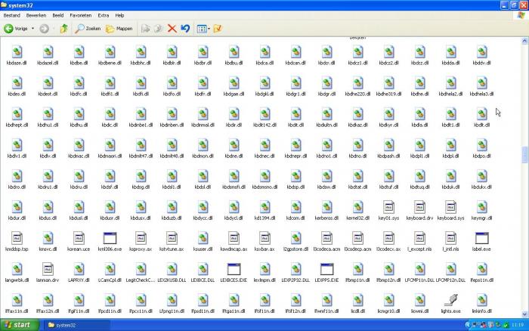Open the views dropdown in the toolbar

tap(203, 29)
